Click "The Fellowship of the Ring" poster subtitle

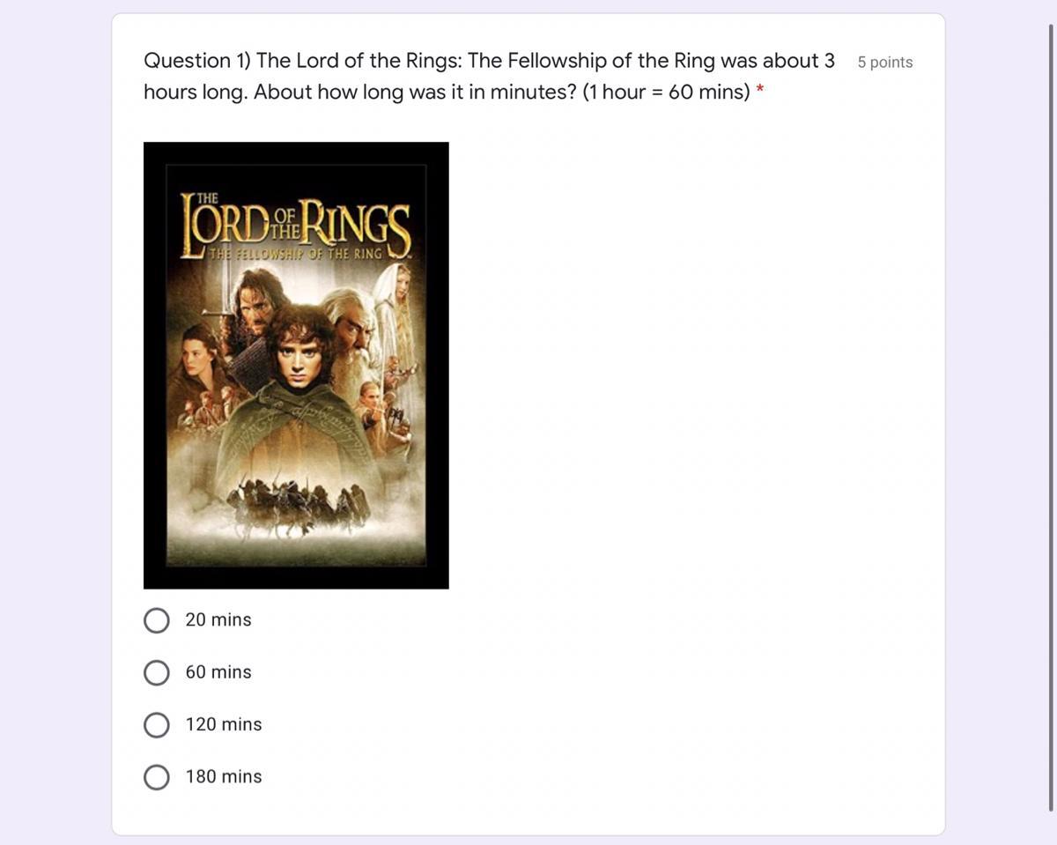[296, 254]
